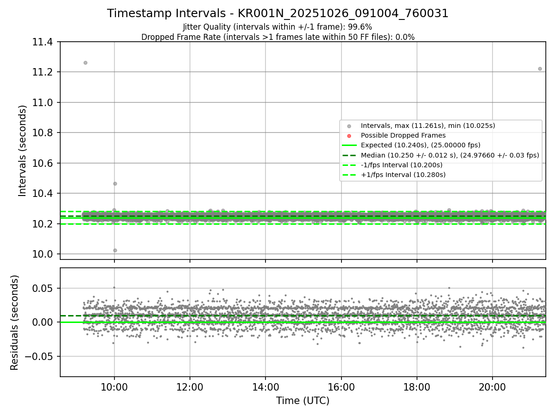The image size is (556, 417).
Task: Click the dashed line sample beside '+1/fps Interval'
Action: [x=349, y=175]
